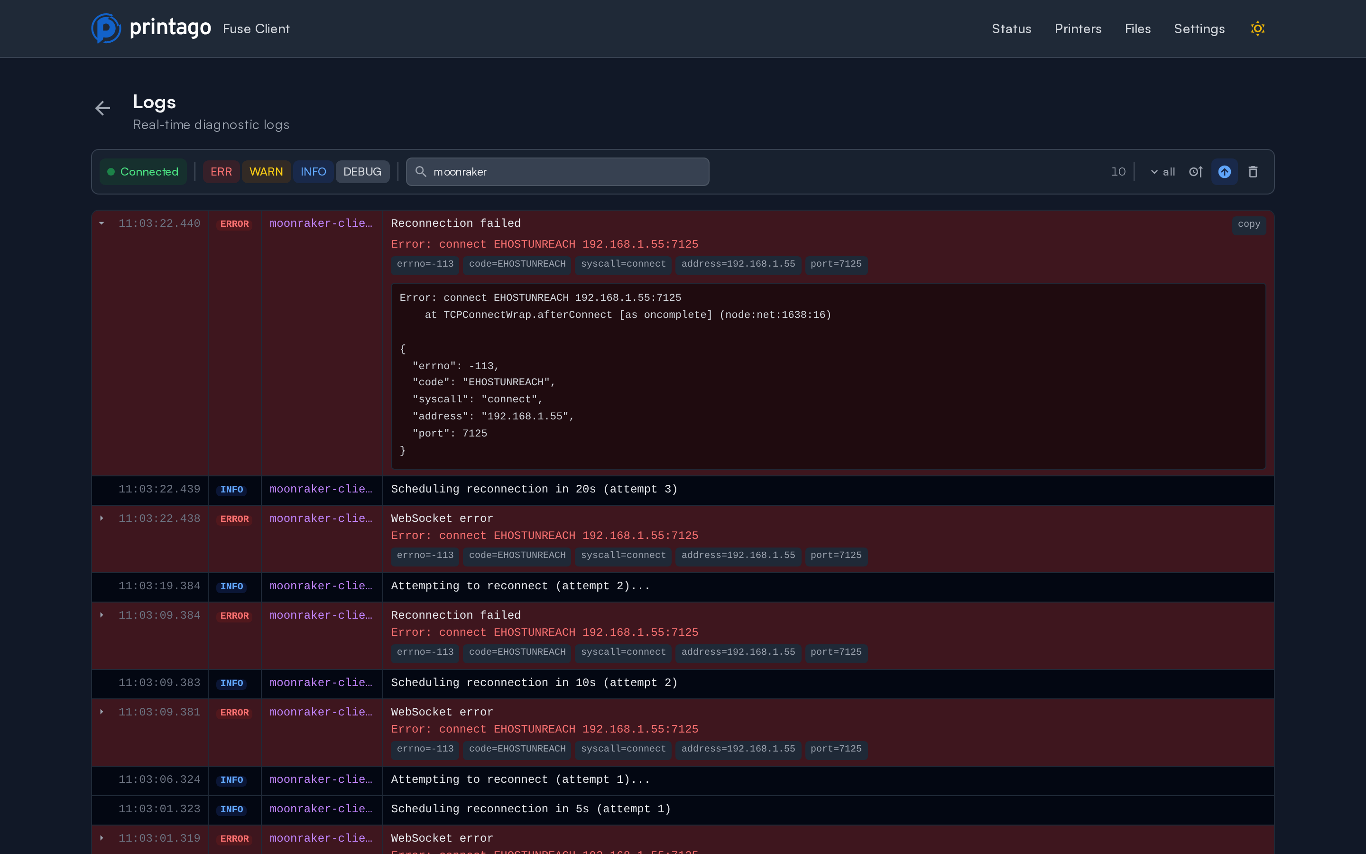
Task: Click the "code": "EHOSTUNREACH" JSON line
Action: pos(484,382)
